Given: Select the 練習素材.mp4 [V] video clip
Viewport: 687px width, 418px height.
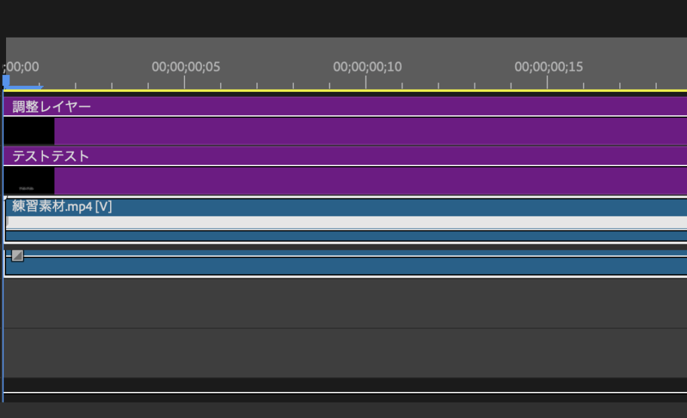Looking at the screenshot, I should (x=62, y=206).
